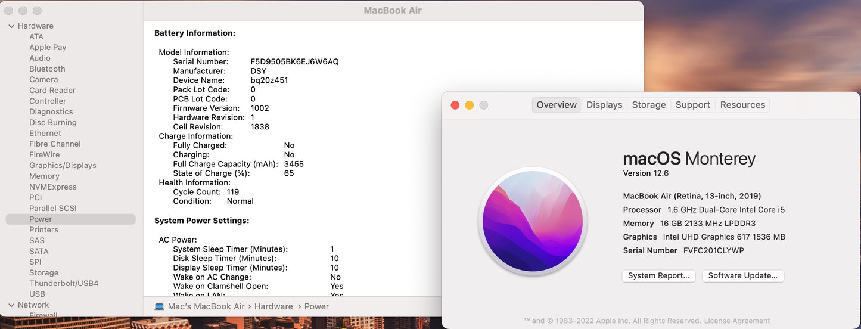
Task: Choose Memory from the hardware list
Action: point(44,176)
